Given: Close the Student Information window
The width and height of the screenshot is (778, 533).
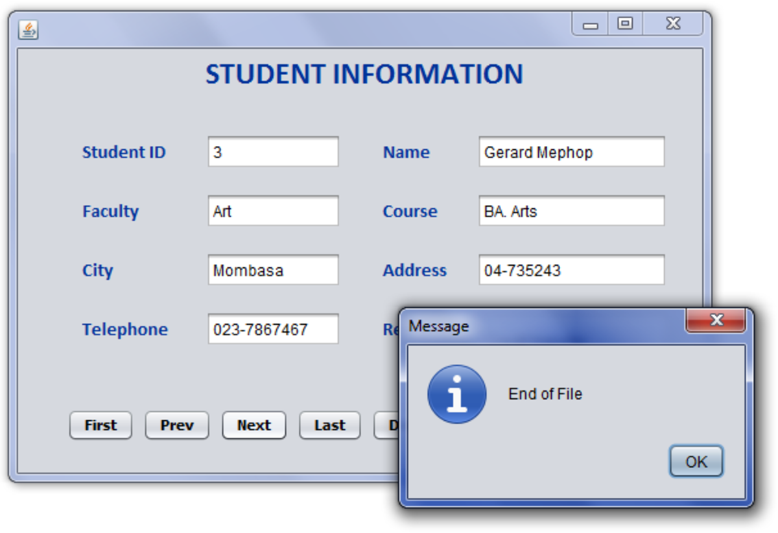Looking at the screenshot, I should coord(673,24).
